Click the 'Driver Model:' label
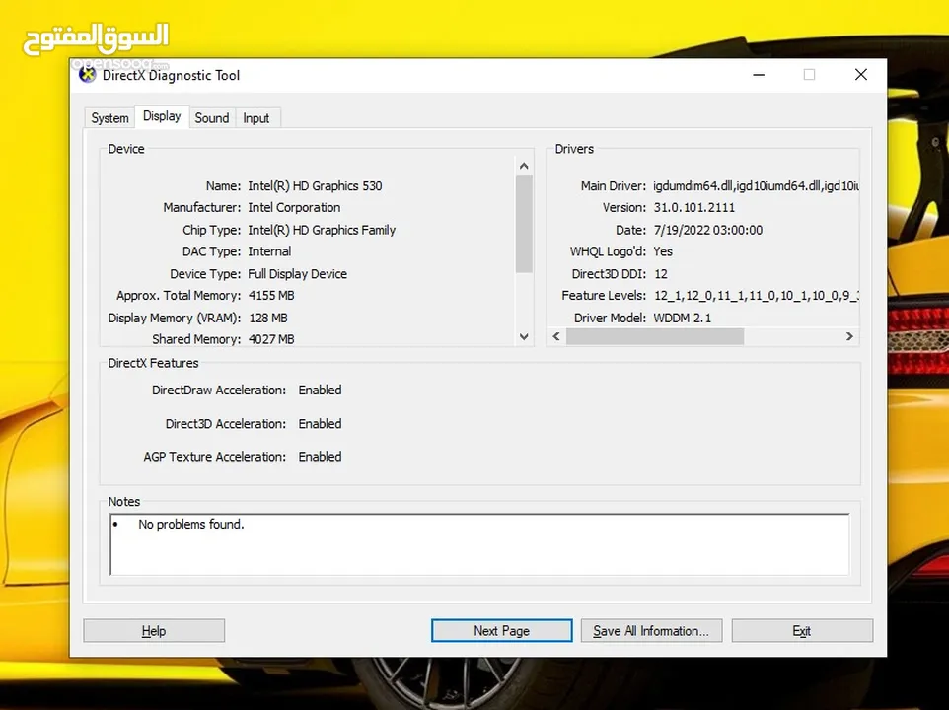Image resolution: width=949 pixels, height=710 pixels. pos(610,319)
